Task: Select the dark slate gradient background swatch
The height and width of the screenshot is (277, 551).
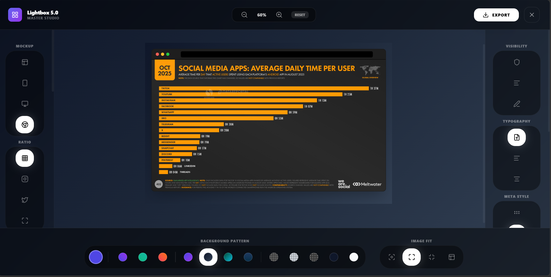Action: (208, 257)
